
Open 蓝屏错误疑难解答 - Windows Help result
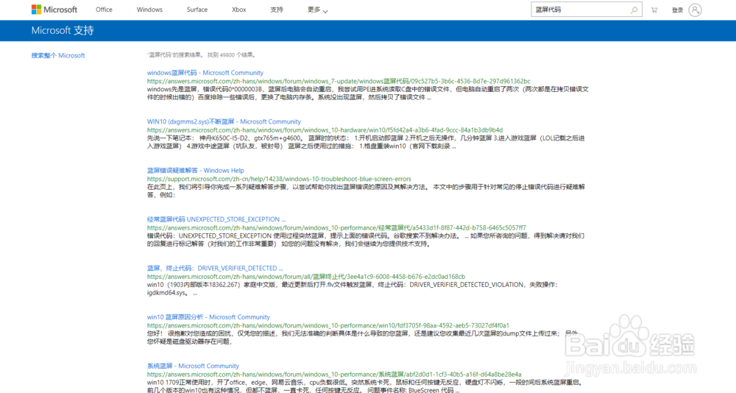195,171
